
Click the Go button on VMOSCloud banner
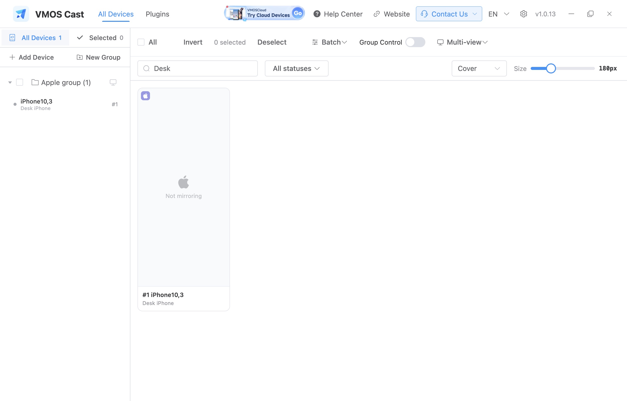coord(298,13)
